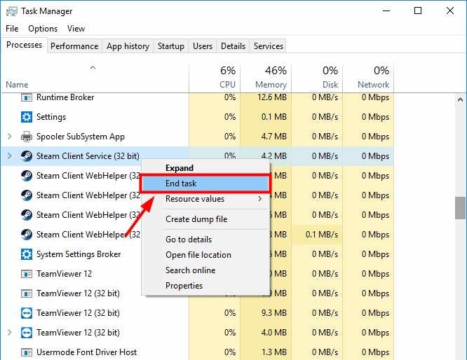Click the 0.1 MB/s disk value

coord(322,235)
